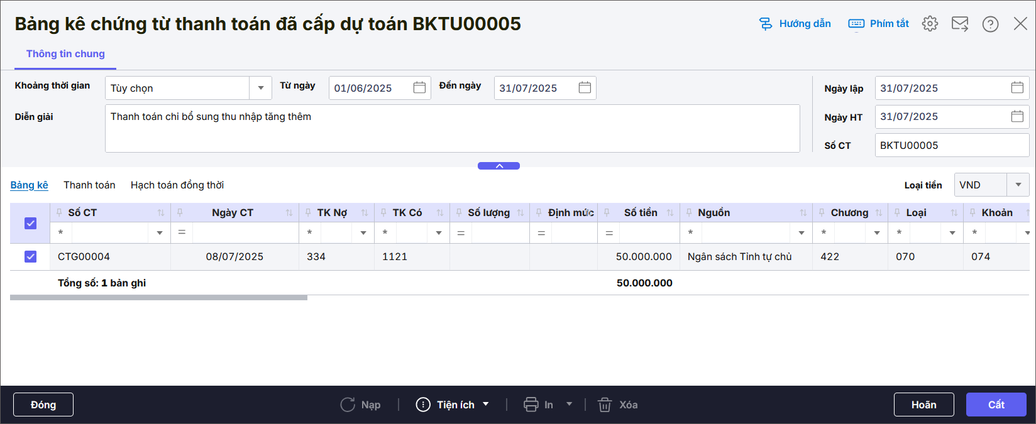Click the horizontal table scrollbar
This screenshot has width=1036, height=424.
158,298
